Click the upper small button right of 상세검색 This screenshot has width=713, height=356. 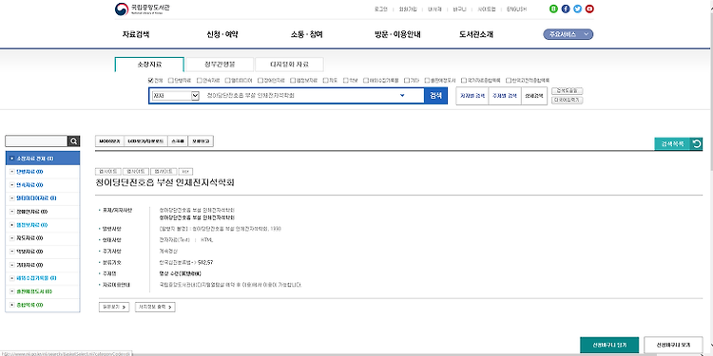tap(567, 91)
